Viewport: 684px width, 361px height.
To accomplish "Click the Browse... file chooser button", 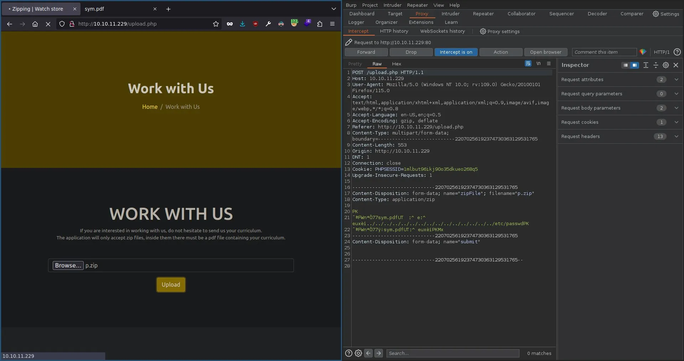I will coord(68,265).
